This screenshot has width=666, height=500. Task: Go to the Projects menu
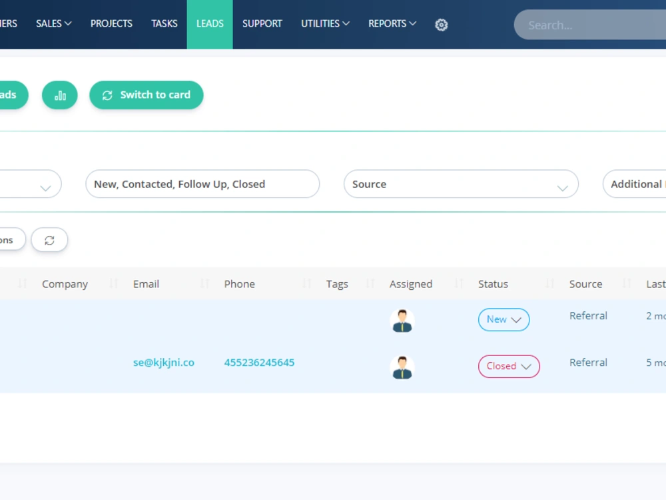111,24
